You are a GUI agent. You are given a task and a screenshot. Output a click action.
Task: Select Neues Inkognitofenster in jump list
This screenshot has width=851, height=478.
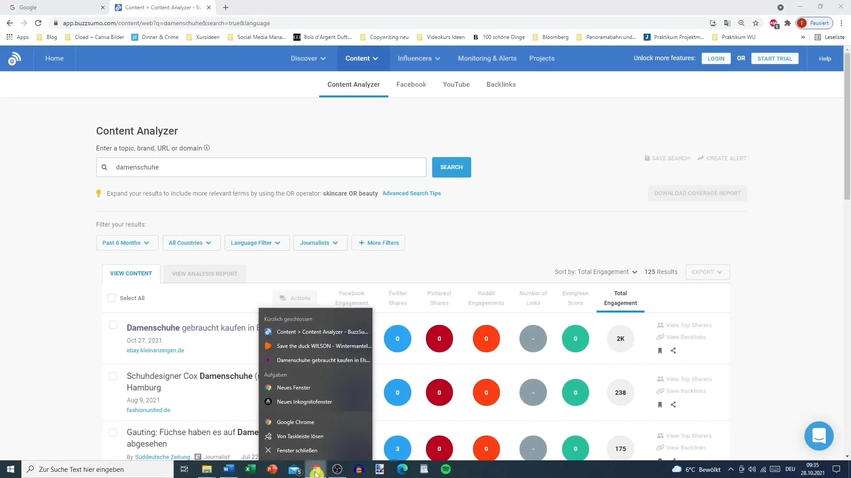tap(316, 402)
